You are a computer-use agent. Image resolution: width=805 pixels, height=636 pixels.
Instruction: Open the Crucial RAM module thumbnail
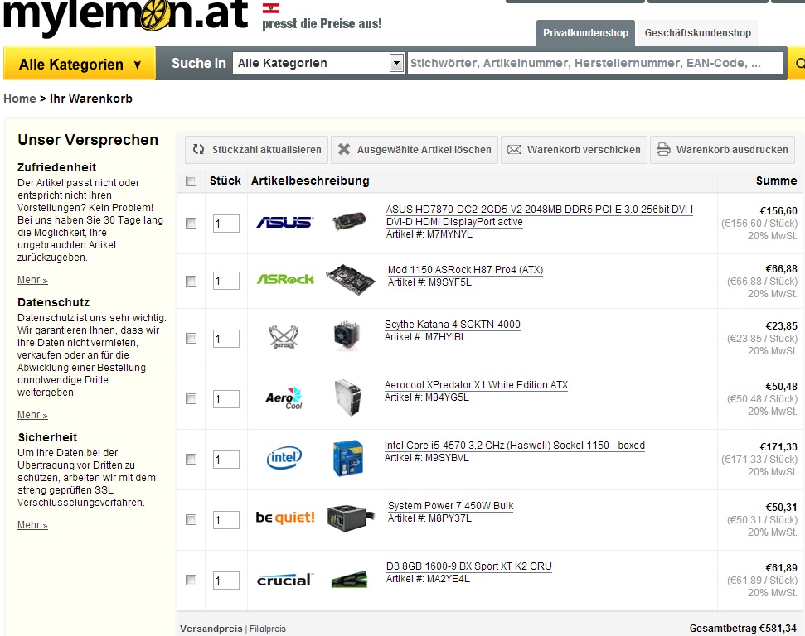coord(350,579)
